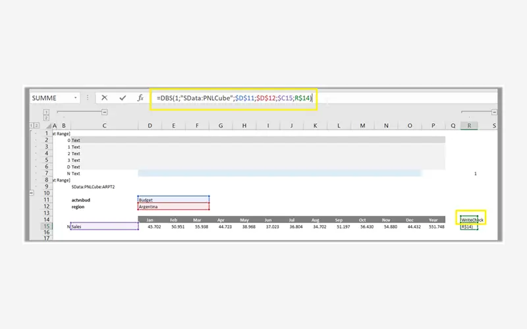Collapse the row group at row 10
Viewport: 527px width, 329px height.
click(x=32, y=193)
